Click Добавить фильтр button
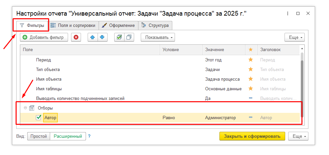 (x=44, y=37)
